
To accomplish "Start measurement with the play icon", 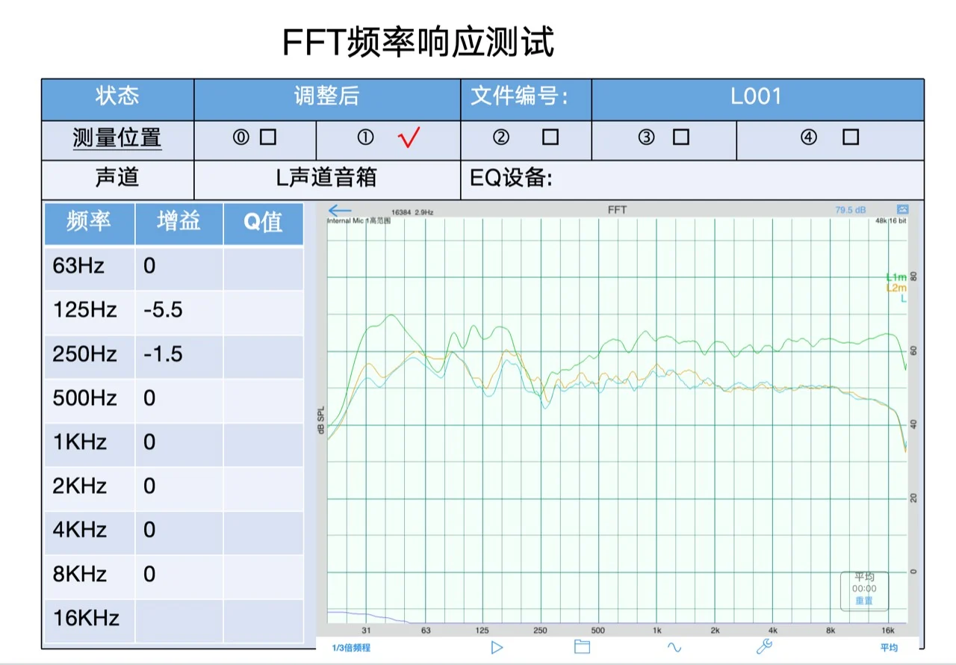I will coord(497,647).
